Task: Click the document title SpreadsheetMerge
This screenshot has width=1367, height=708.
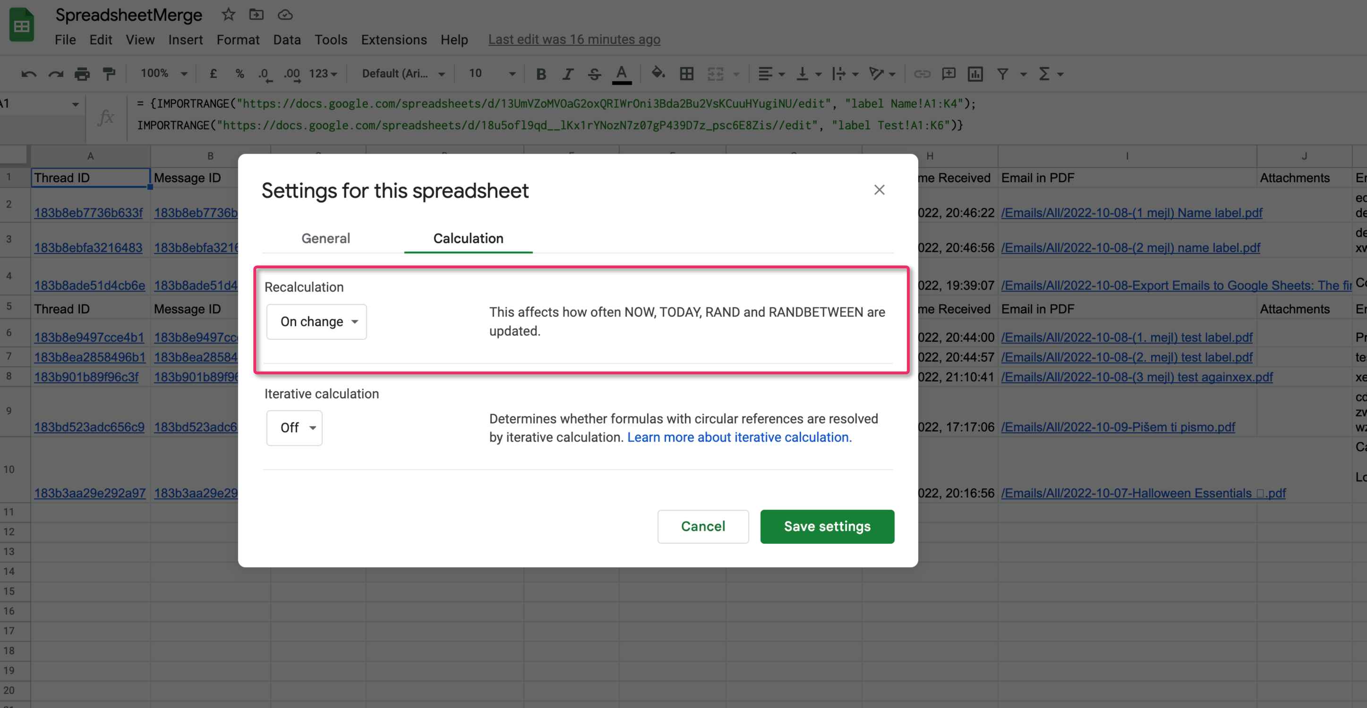Action: point(129,15)
